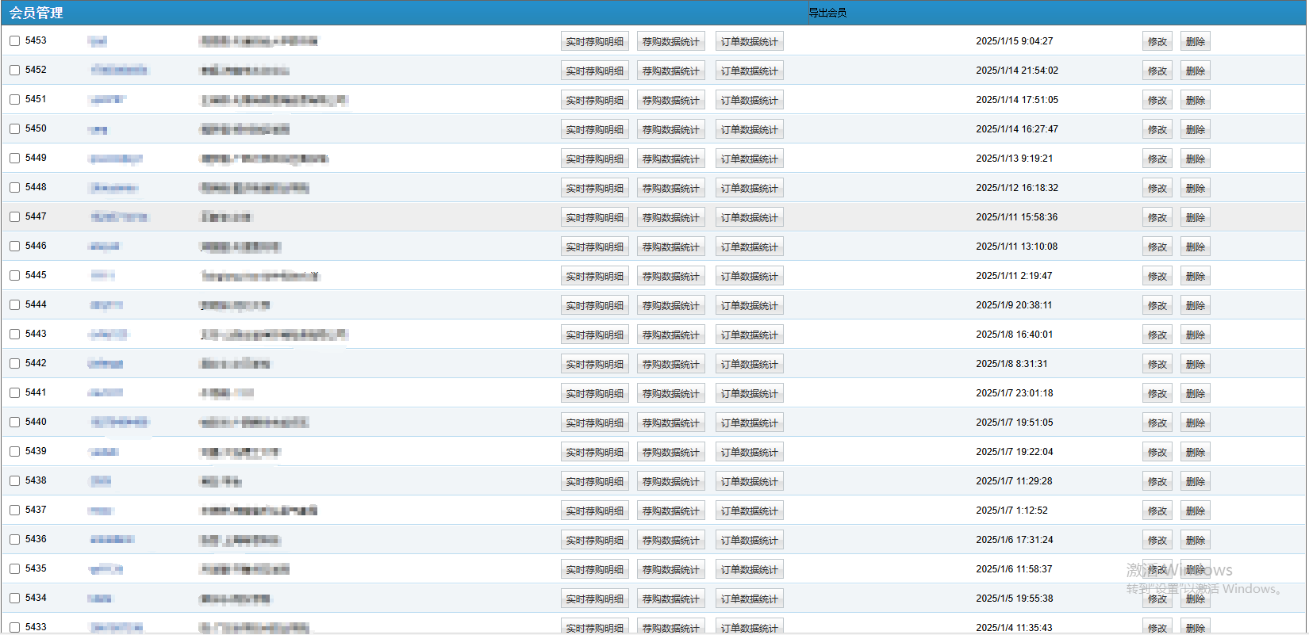The height and width of the screenshot is (635, 1309).
Task: Open 实时荐购明细 for member 5437
Action: 594,511
